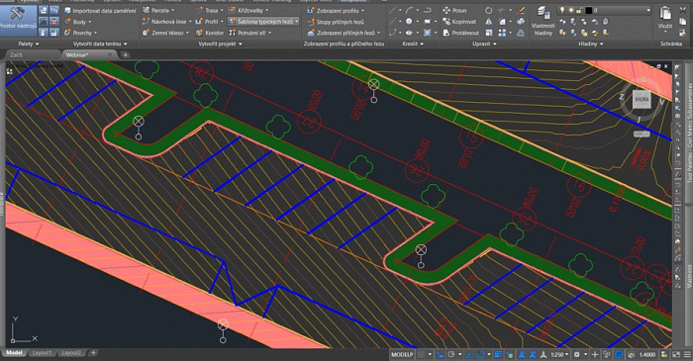Expand the Vytvořit data terénu panel
This screenshot has width=693, height=361.
pyautogui.click(x=100, y=44)
